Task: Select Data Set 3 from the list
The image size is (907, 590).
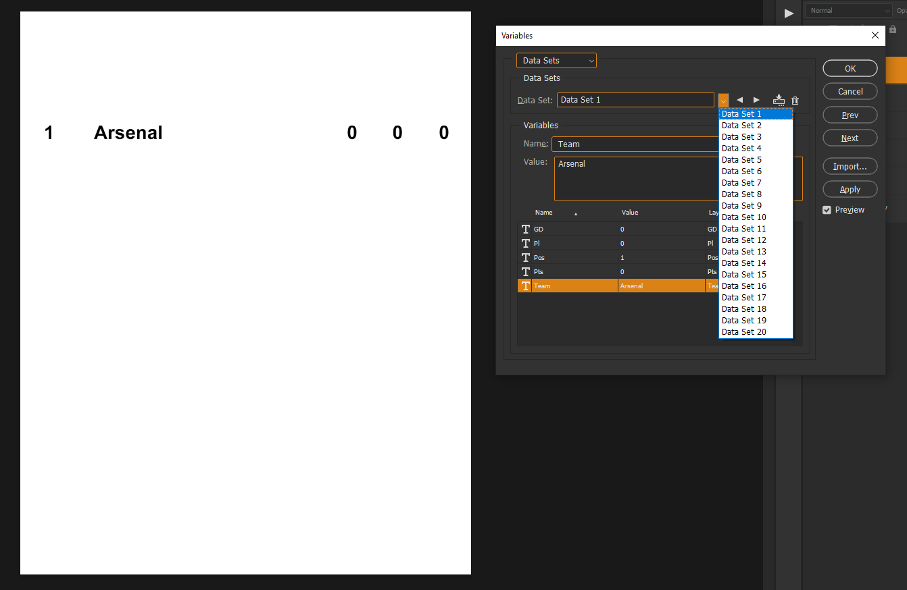Action: point(756,137)
